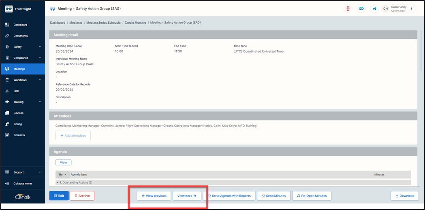Open the three-dot user menu
425x210 pixels.
(x=411, y=9)
